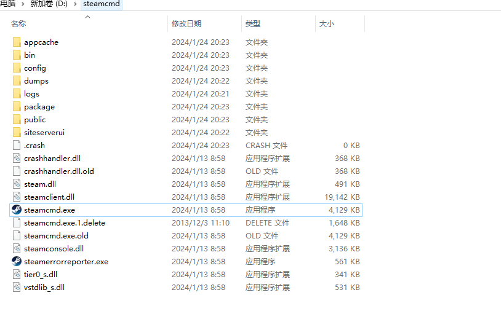Viewport: 501px width, 330px height.
Task: Click the appcache folder icon
Action: coord(17,42)
